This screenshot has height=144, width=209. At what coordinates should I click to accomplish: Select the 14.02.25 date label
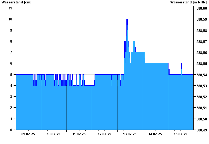pos(155,134)
